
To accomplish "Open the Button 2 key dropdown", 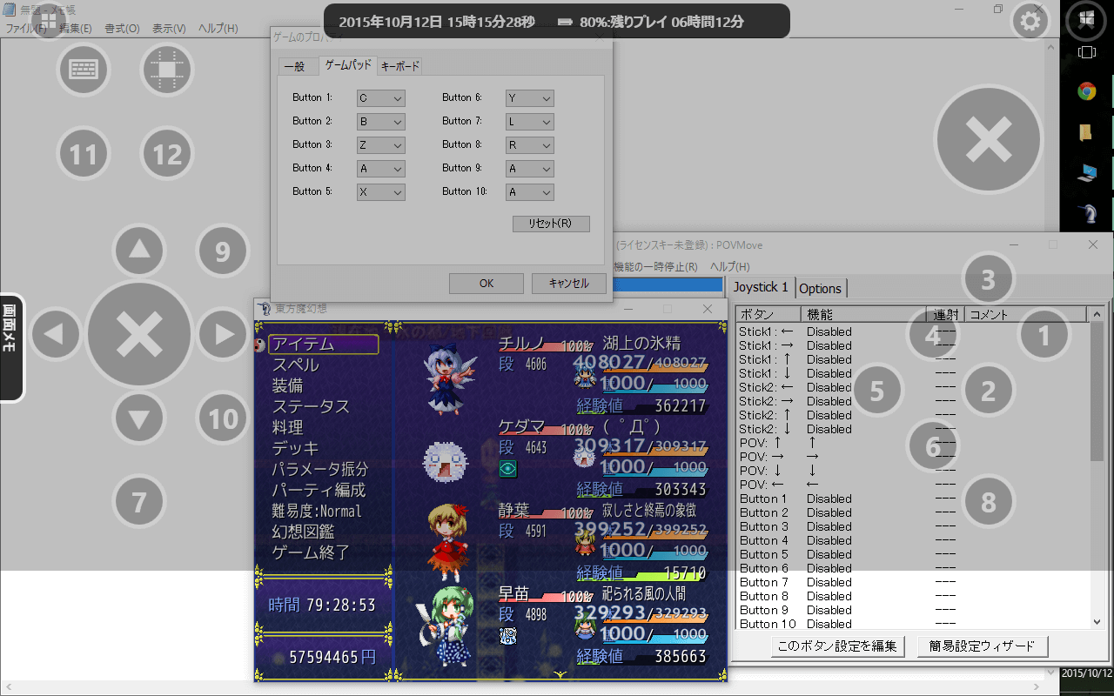I will coord(381,122).
